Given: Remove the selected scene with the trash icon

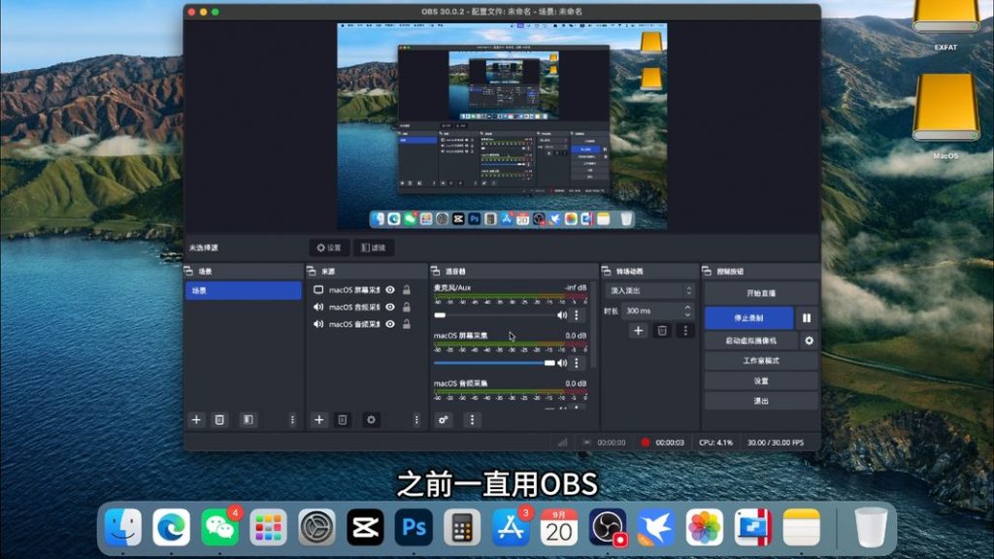Looking at the screenshot, I should [x=219, y=419].
